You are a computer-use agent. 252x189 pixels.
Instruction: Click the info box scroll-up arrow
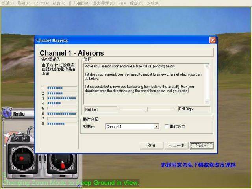(x=207, y=67)
